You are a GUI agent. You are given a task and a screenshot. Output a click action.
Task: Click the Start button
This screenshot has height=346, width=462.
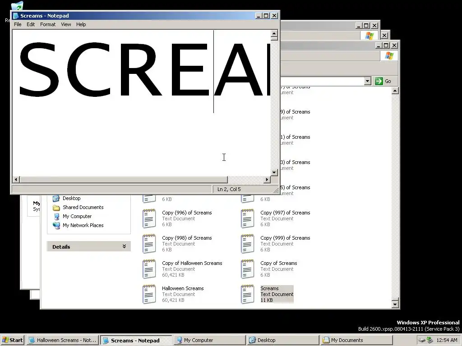coord(12,340)
